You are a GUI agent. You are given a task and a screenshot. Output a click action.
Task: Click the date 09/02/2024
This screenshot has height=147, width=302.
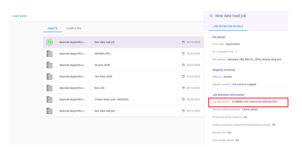(193, 54)
